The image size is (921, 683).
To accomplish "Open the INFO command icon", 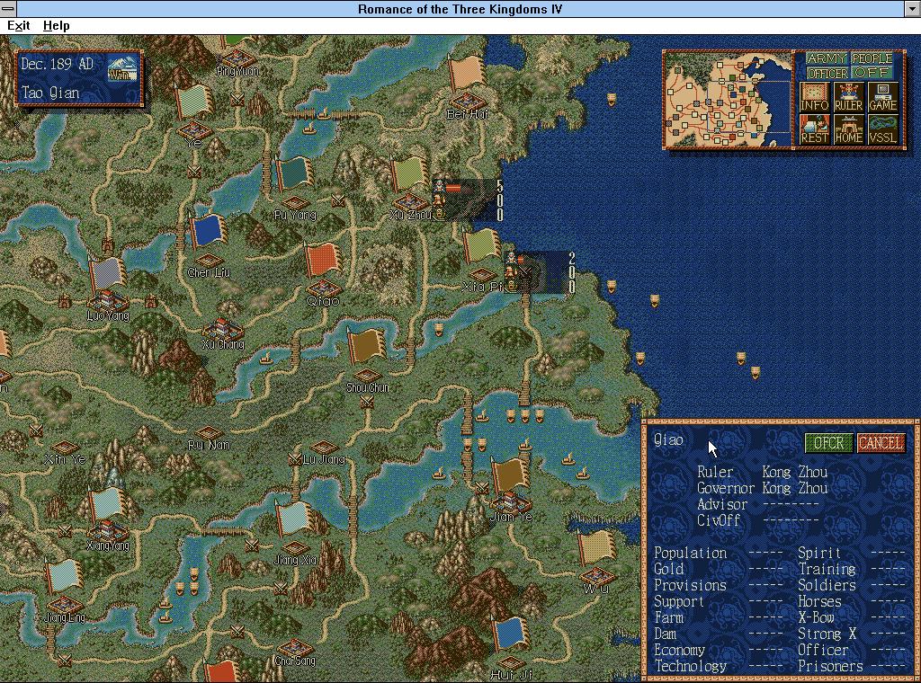I will [814, 97].
